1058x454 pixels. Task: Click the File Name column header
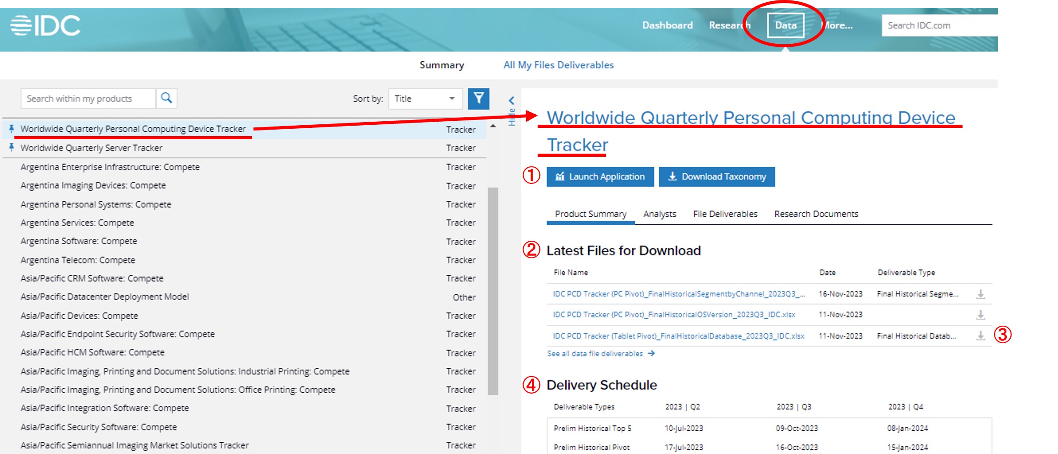pyautogui.click(x=570, y=272)
